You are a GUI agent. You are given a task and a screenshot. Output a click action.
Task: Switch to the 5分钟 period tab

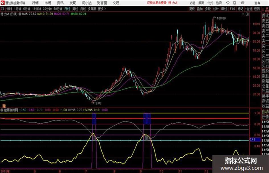[x=27, y=9]
